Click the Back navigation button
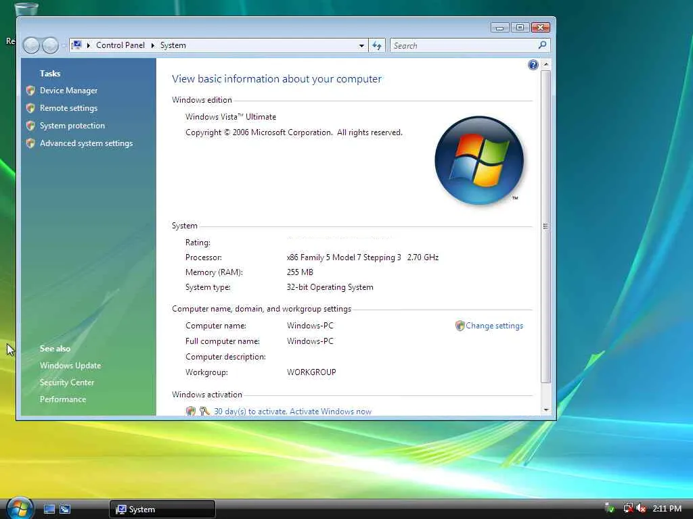Image resolution: width=693 pixels, height=519 pixels. (x=31, y=45)
